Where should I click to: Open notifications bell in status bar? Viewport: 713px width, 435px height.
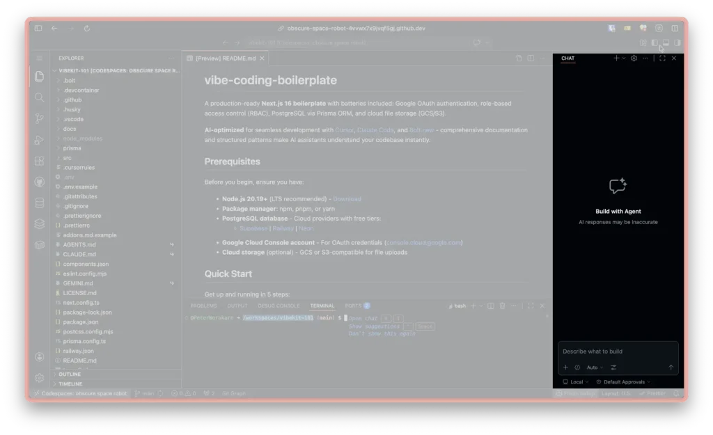click(676, 394)
